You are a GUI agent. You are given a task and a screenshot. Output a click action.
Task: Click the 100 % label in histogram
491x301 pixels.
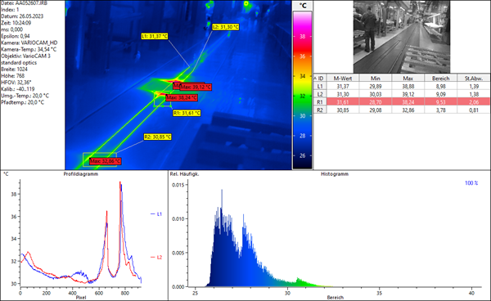tap(471, 183)
